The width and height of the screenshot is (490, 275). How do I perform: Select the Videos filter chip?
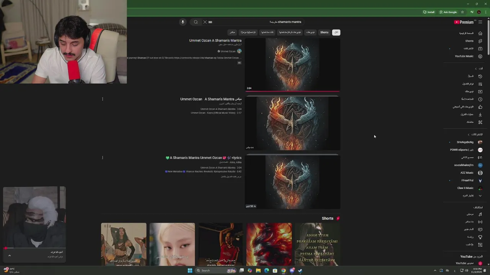click(x=310, y=32)
